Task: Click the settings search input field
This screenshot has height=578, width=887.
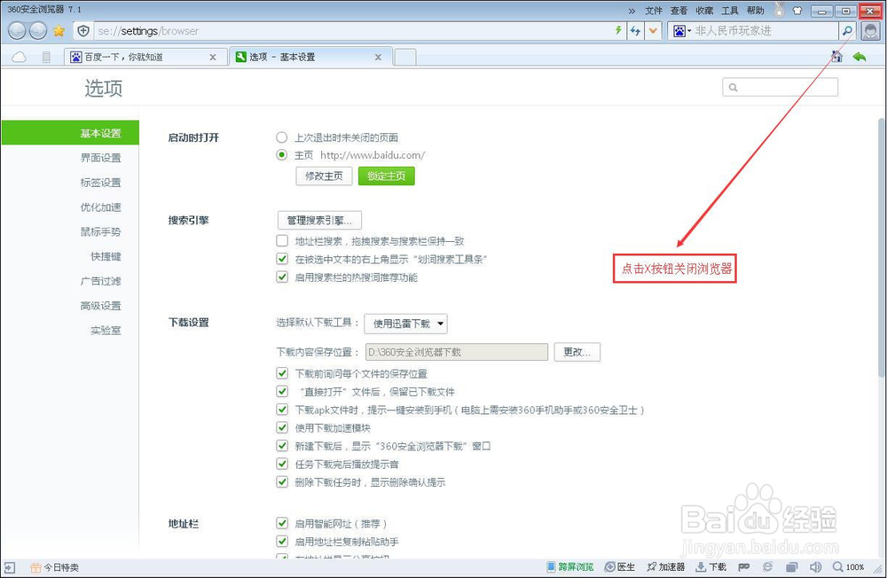Action: tap(780, 87)
